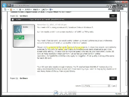Click the top PRINT button
The image size is (129, 97).
click(x=113, y=16)
